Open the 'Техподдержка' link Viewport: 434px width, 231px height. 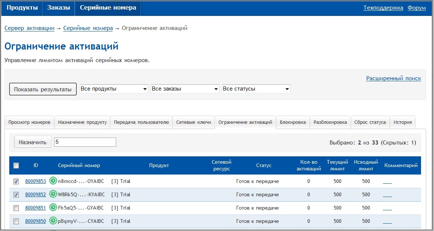click(x=383, y=8)
